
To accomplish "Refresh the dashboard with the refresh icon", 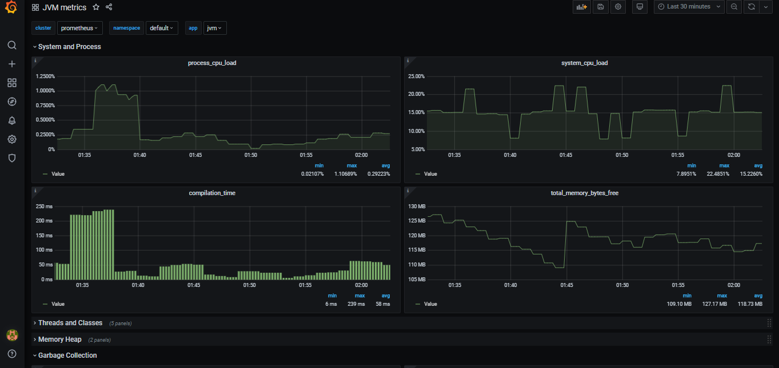I will [750, 7].
